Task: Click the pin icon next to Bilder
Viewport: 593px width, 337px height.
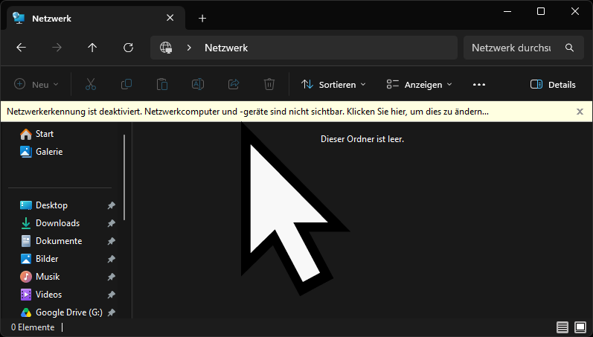Action: (111, 259)
